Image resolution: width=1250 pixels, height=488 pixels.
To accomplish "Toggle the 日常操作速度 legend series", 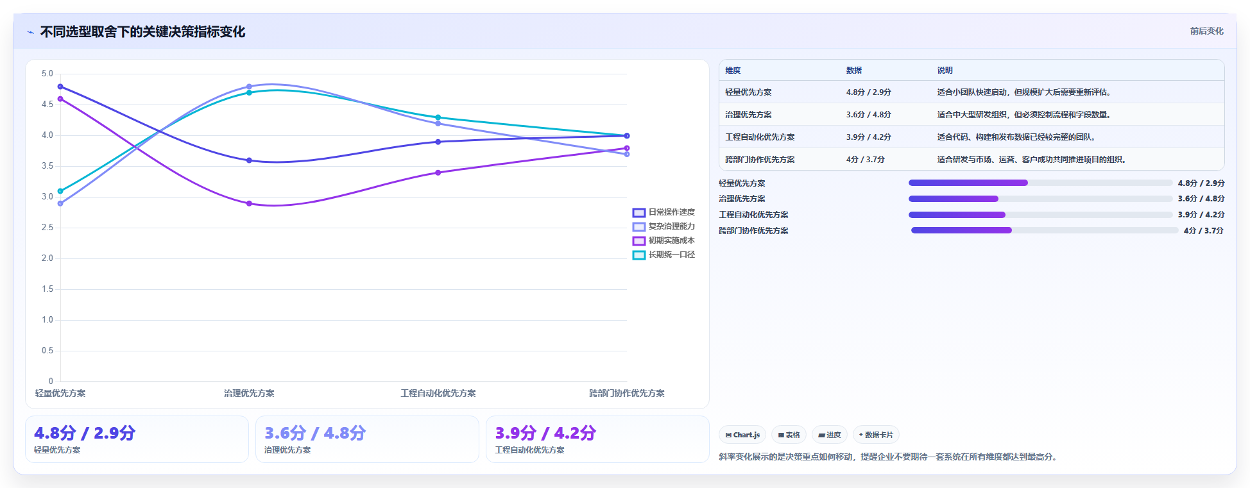I will tap(664, 212).
